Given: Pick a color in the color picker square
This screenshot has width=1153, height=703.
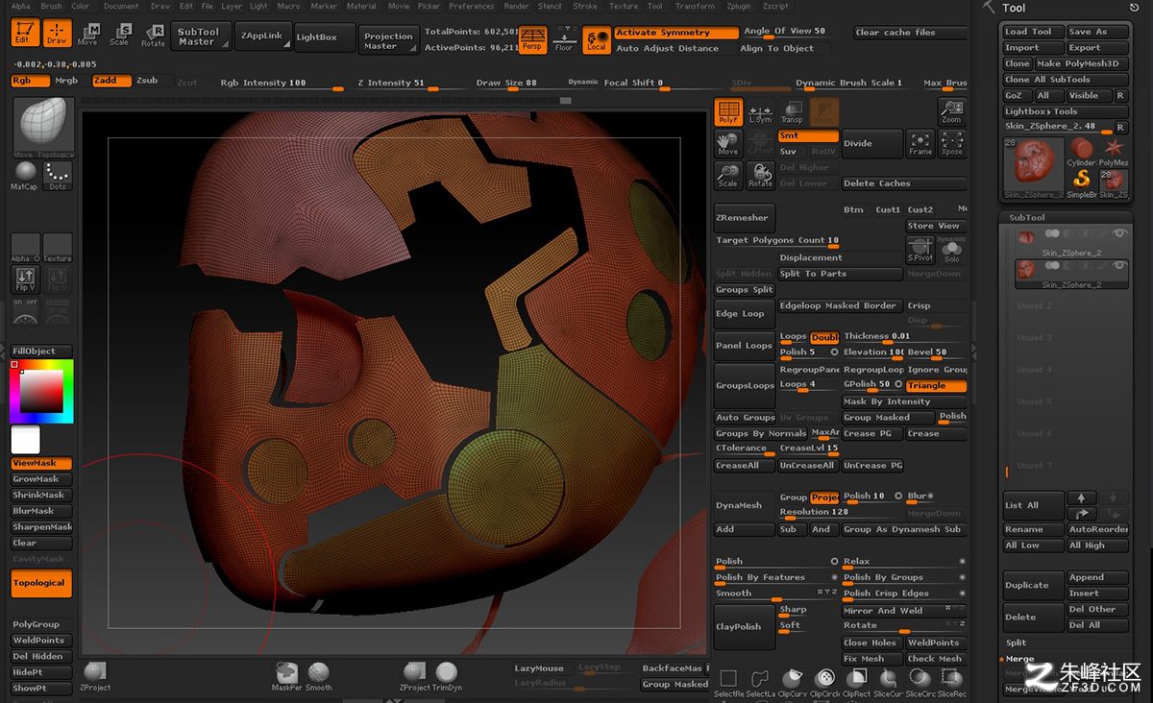Looking at the screenshot, I should pyautogui.click(x=41, y=391).
